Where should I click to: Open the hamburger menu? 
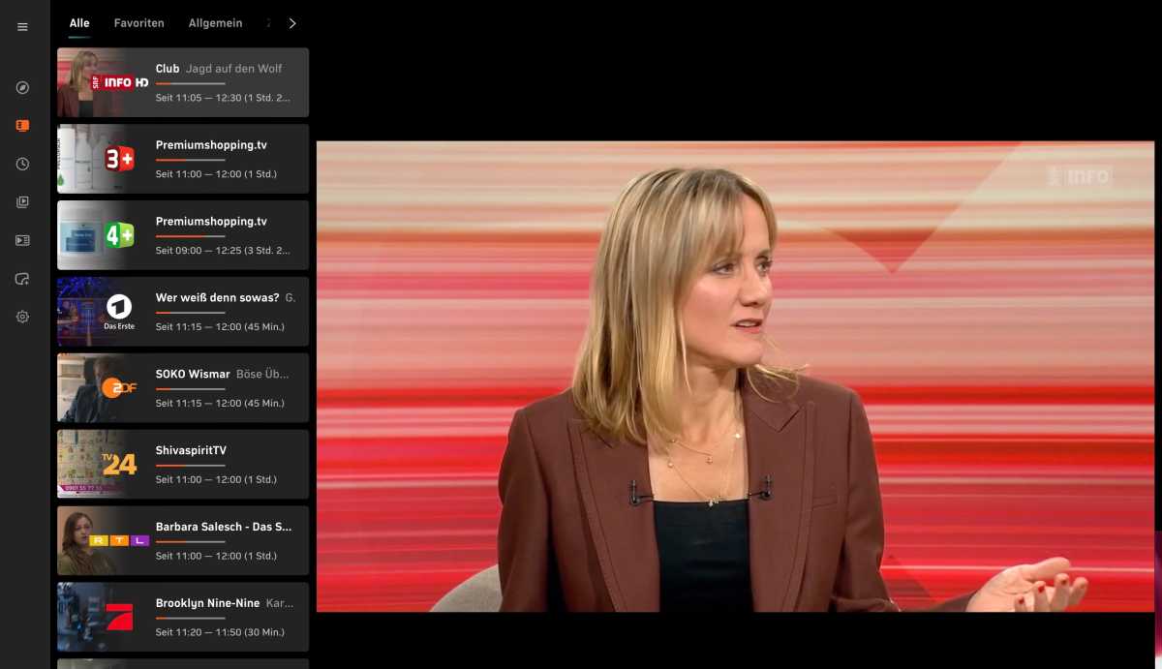click(22, 27)
